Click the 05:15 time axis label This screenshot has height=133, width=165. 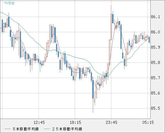(x=148, y=122)
